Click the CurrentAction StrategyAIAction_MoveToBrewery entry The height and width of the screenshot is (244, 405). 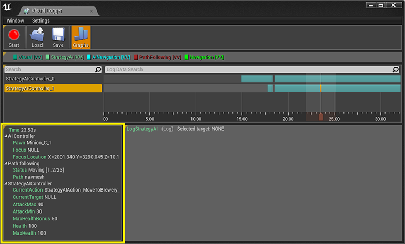tap(66, 190)
